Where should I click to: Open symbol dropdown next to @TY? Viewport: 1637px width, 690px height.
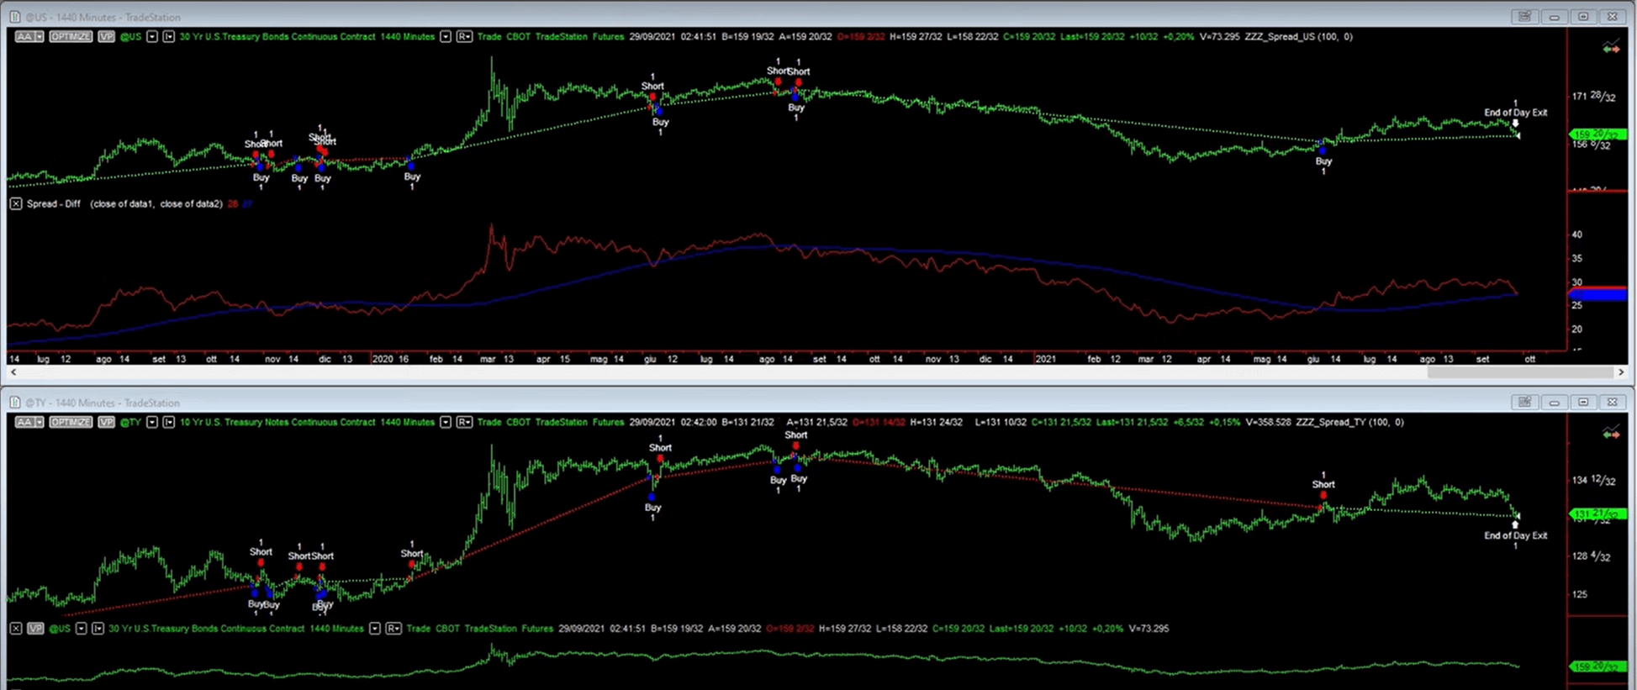tap(152, 423)
